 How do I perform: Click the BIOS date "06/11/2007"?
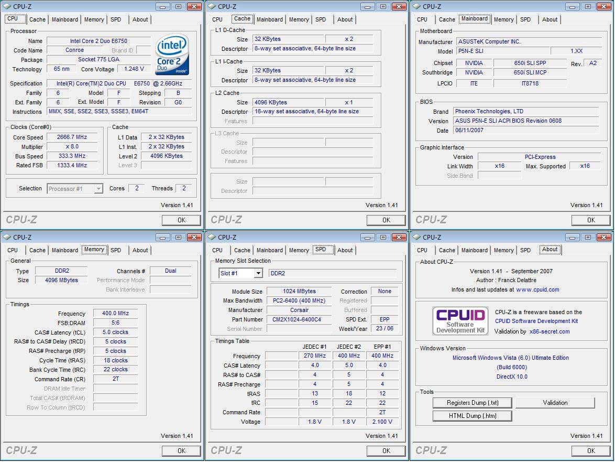coord(526,131)
